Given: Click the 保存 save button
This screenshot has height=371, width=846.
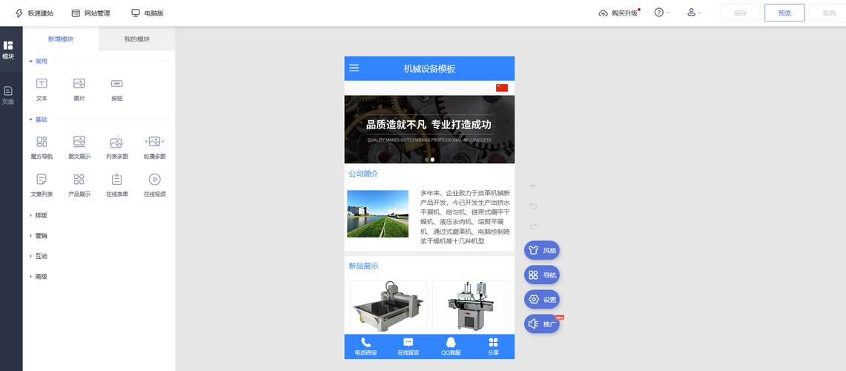Looking at the screenshot, I should tap(740, 13).
